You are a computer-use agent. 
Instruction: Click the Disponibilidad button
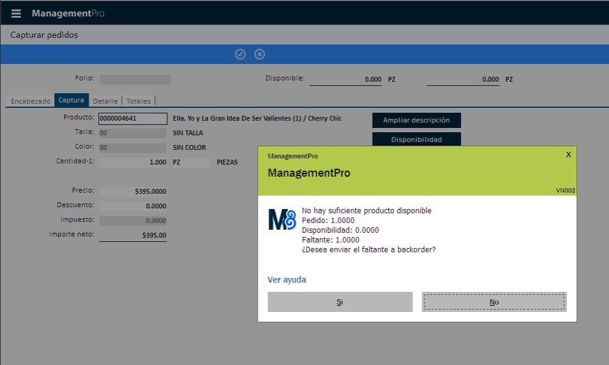(416, 140)
